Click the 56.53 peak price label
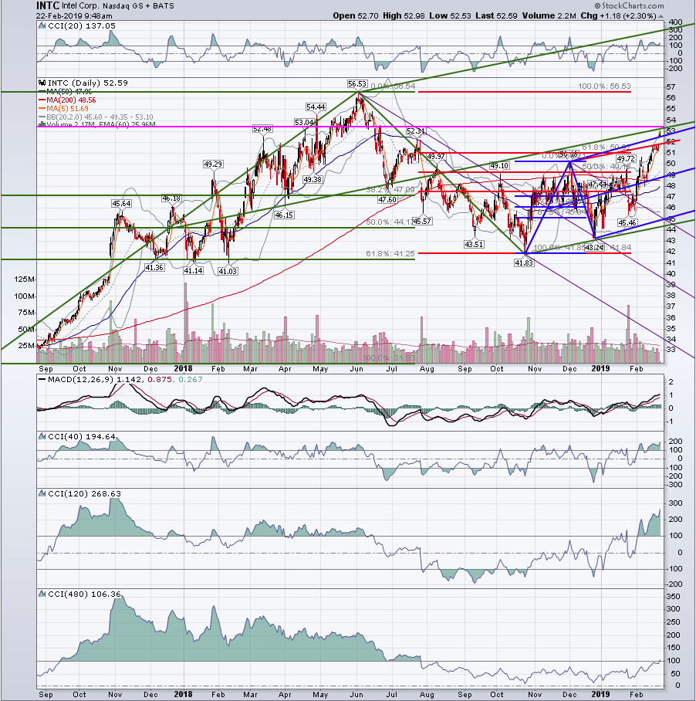 (357, 84)
